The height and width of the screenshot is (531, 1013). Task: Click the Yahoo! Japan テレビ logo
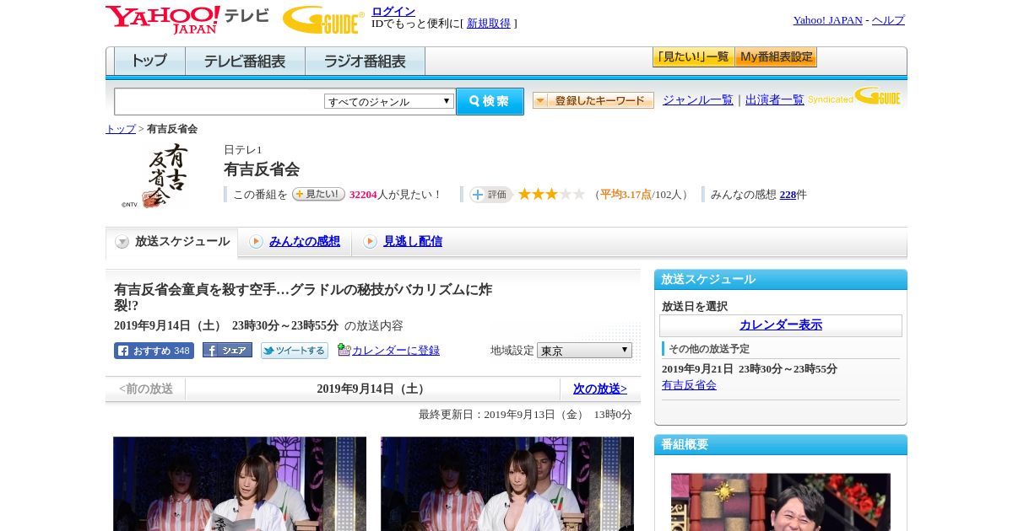coord(187,19)
